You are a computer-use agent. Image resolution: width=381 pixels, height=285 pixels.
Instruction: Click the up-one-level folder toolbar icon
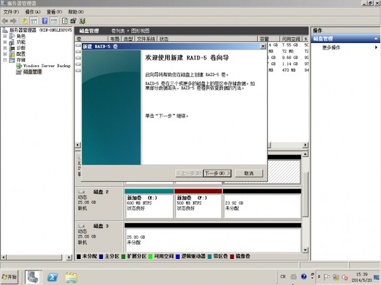(25, 21)
